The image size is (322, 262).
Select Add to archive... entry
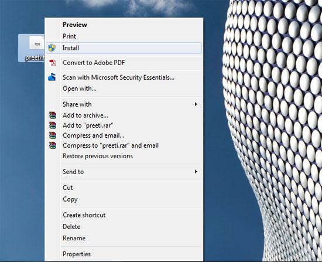click(124, 115)
